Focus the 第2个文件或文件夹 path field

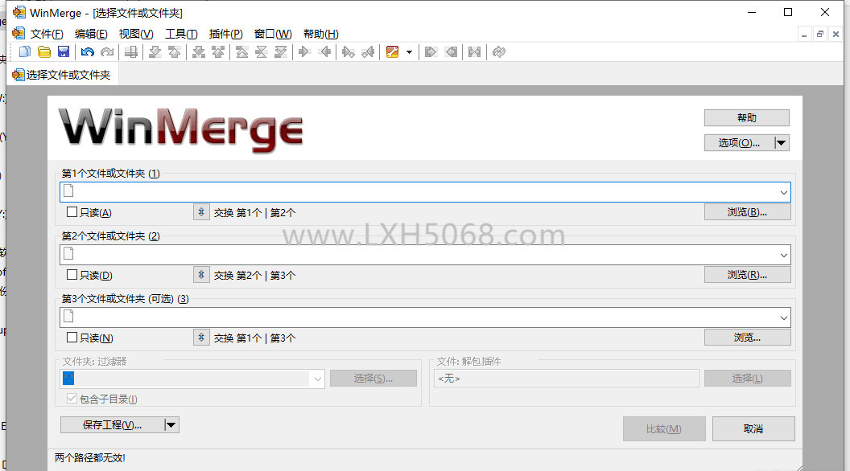pyautogui.click(x=425, y=255)
